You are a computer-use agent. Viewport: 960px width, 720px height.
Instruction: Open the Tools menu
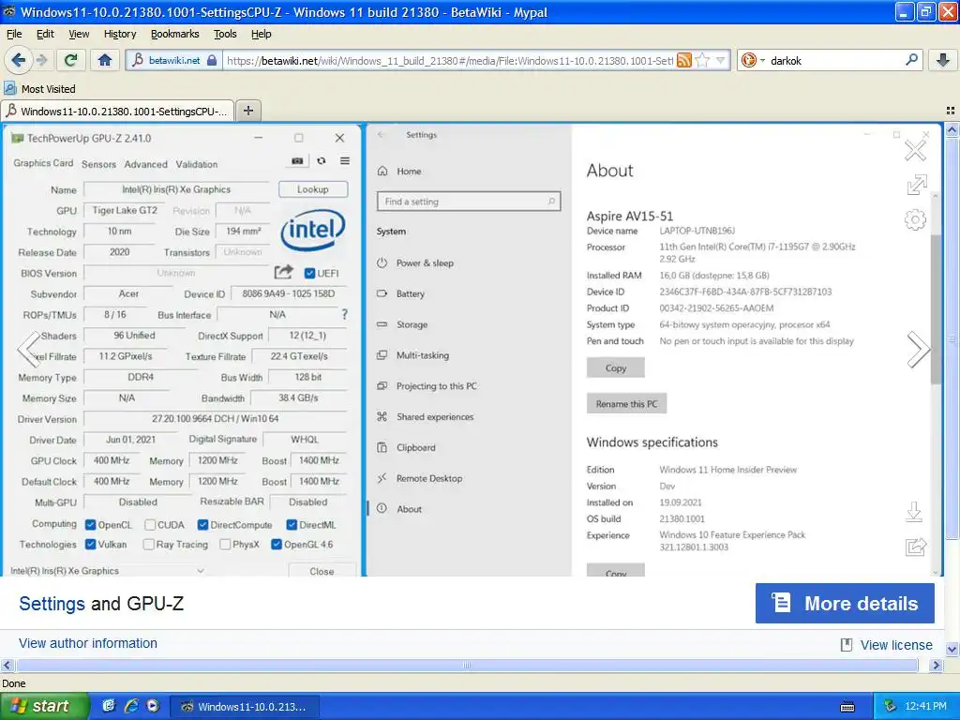[x=225, y=34]
